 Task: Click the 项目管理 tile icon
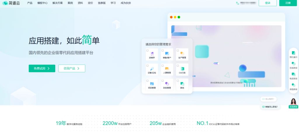[x=152, y=84]
